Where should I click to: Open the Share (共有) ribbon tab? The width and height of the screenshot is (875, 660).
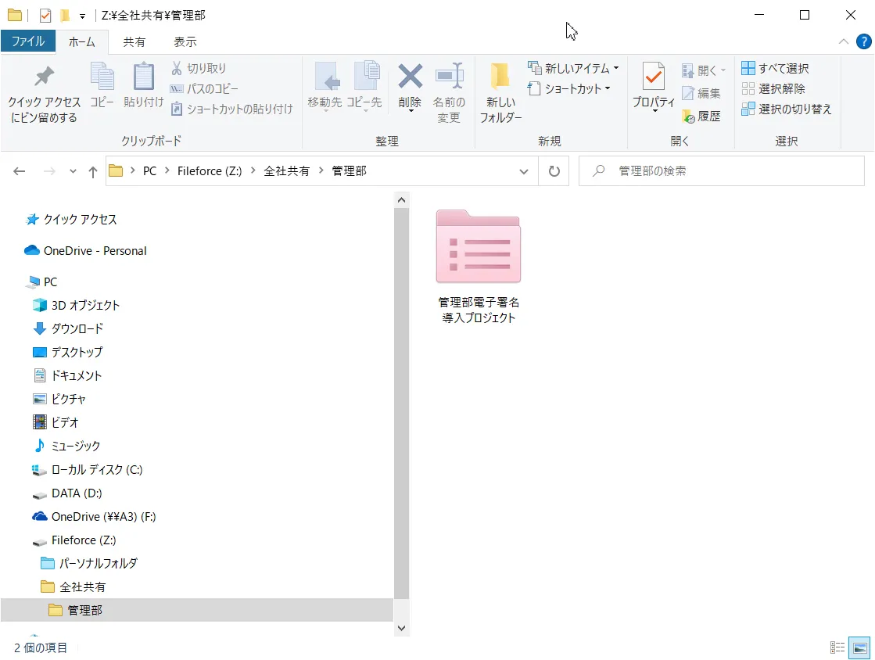(x=134, y=41)
